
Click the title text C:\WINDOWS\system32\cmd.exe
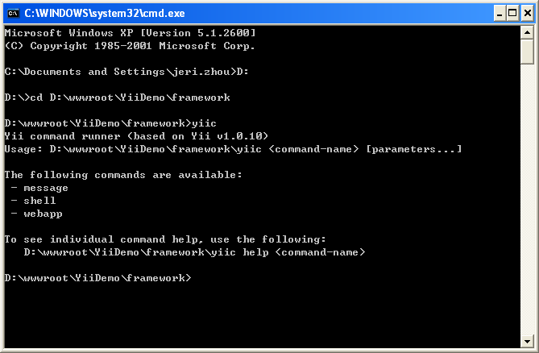pos(105,14)
